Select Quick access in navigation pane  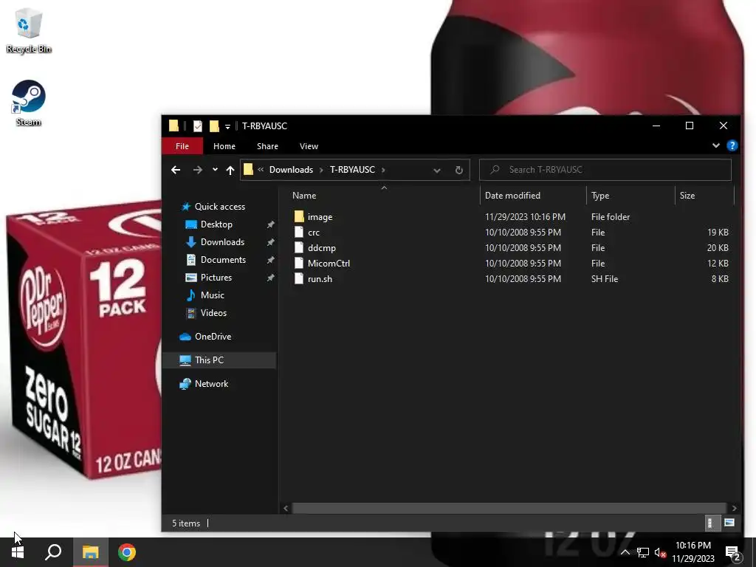[219, 207]
